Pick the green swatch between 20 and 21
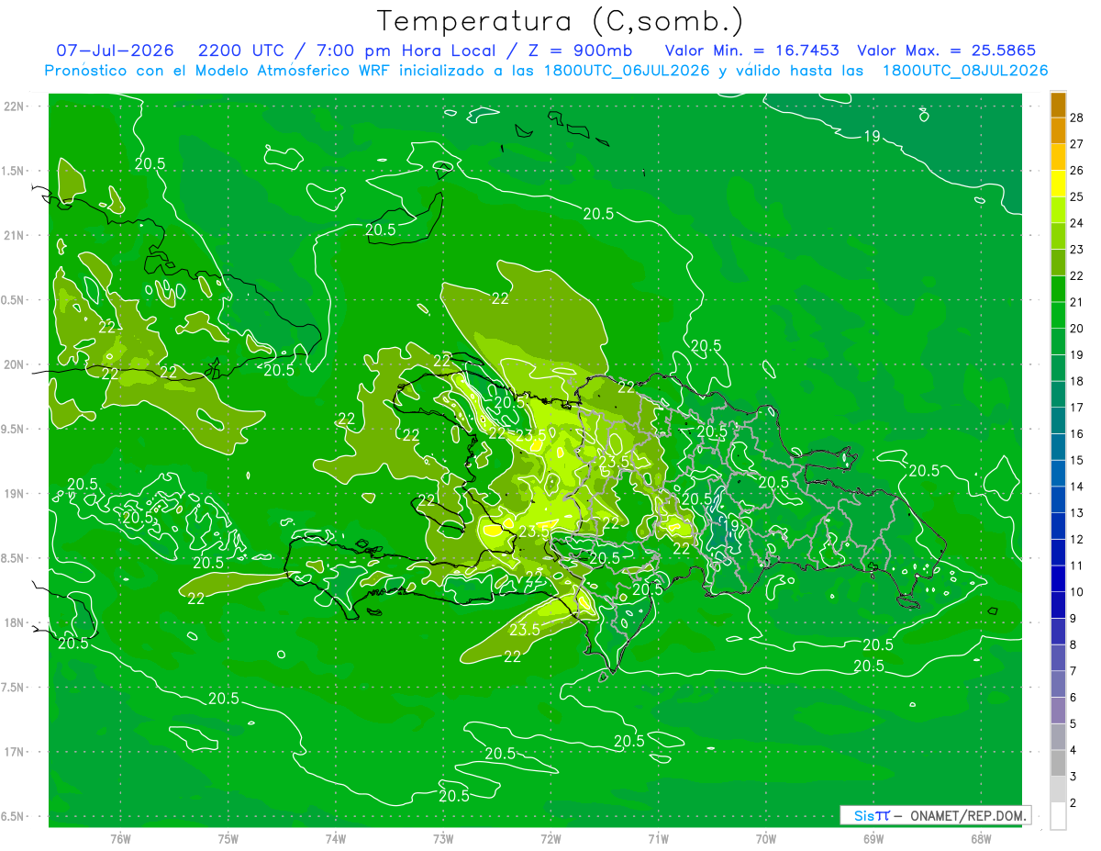 1058,315
